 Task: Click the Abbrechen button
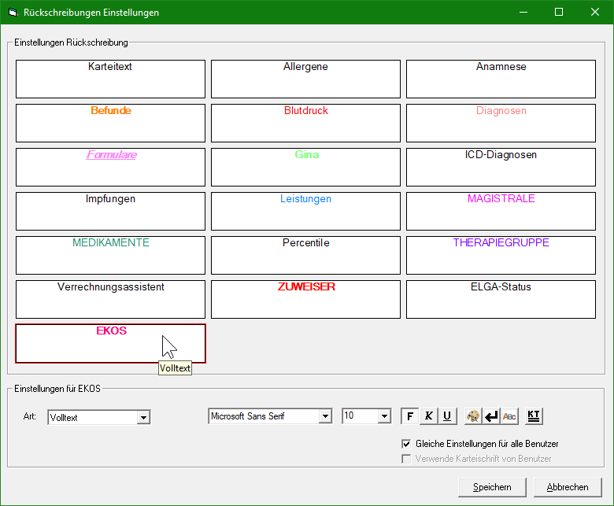click(568, 487)
